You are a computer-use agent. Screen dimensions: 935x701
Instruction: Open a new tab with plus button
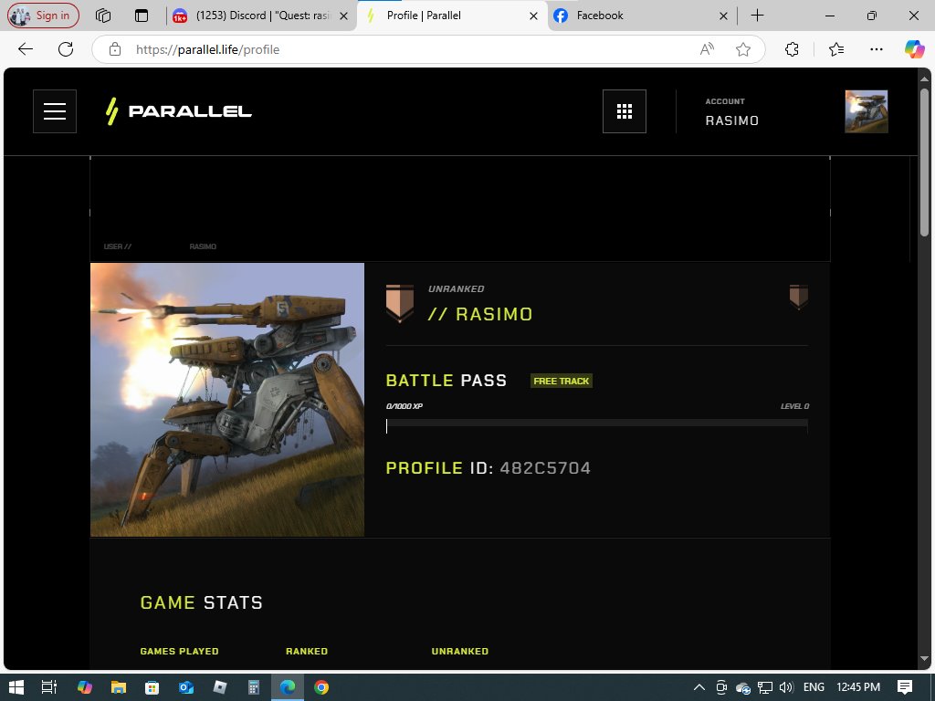(757, 16)
